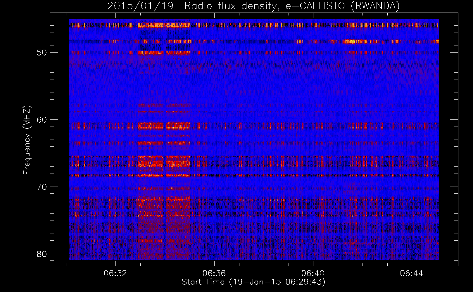Click the 70 MHz frequency tick label
Screen dimensions: 473x292
coord(42,187)
